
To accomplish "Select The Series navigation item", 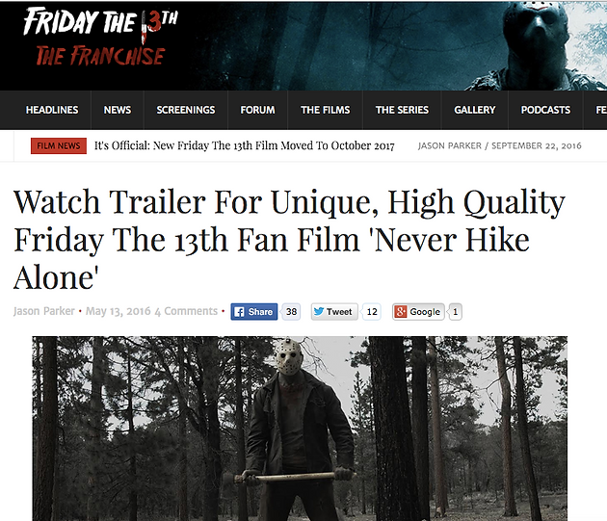I will [x=402, y=110].
